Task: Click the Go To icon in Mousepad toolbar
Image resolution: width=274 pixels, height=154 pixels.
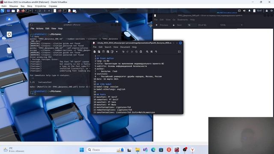Action: 156,52
